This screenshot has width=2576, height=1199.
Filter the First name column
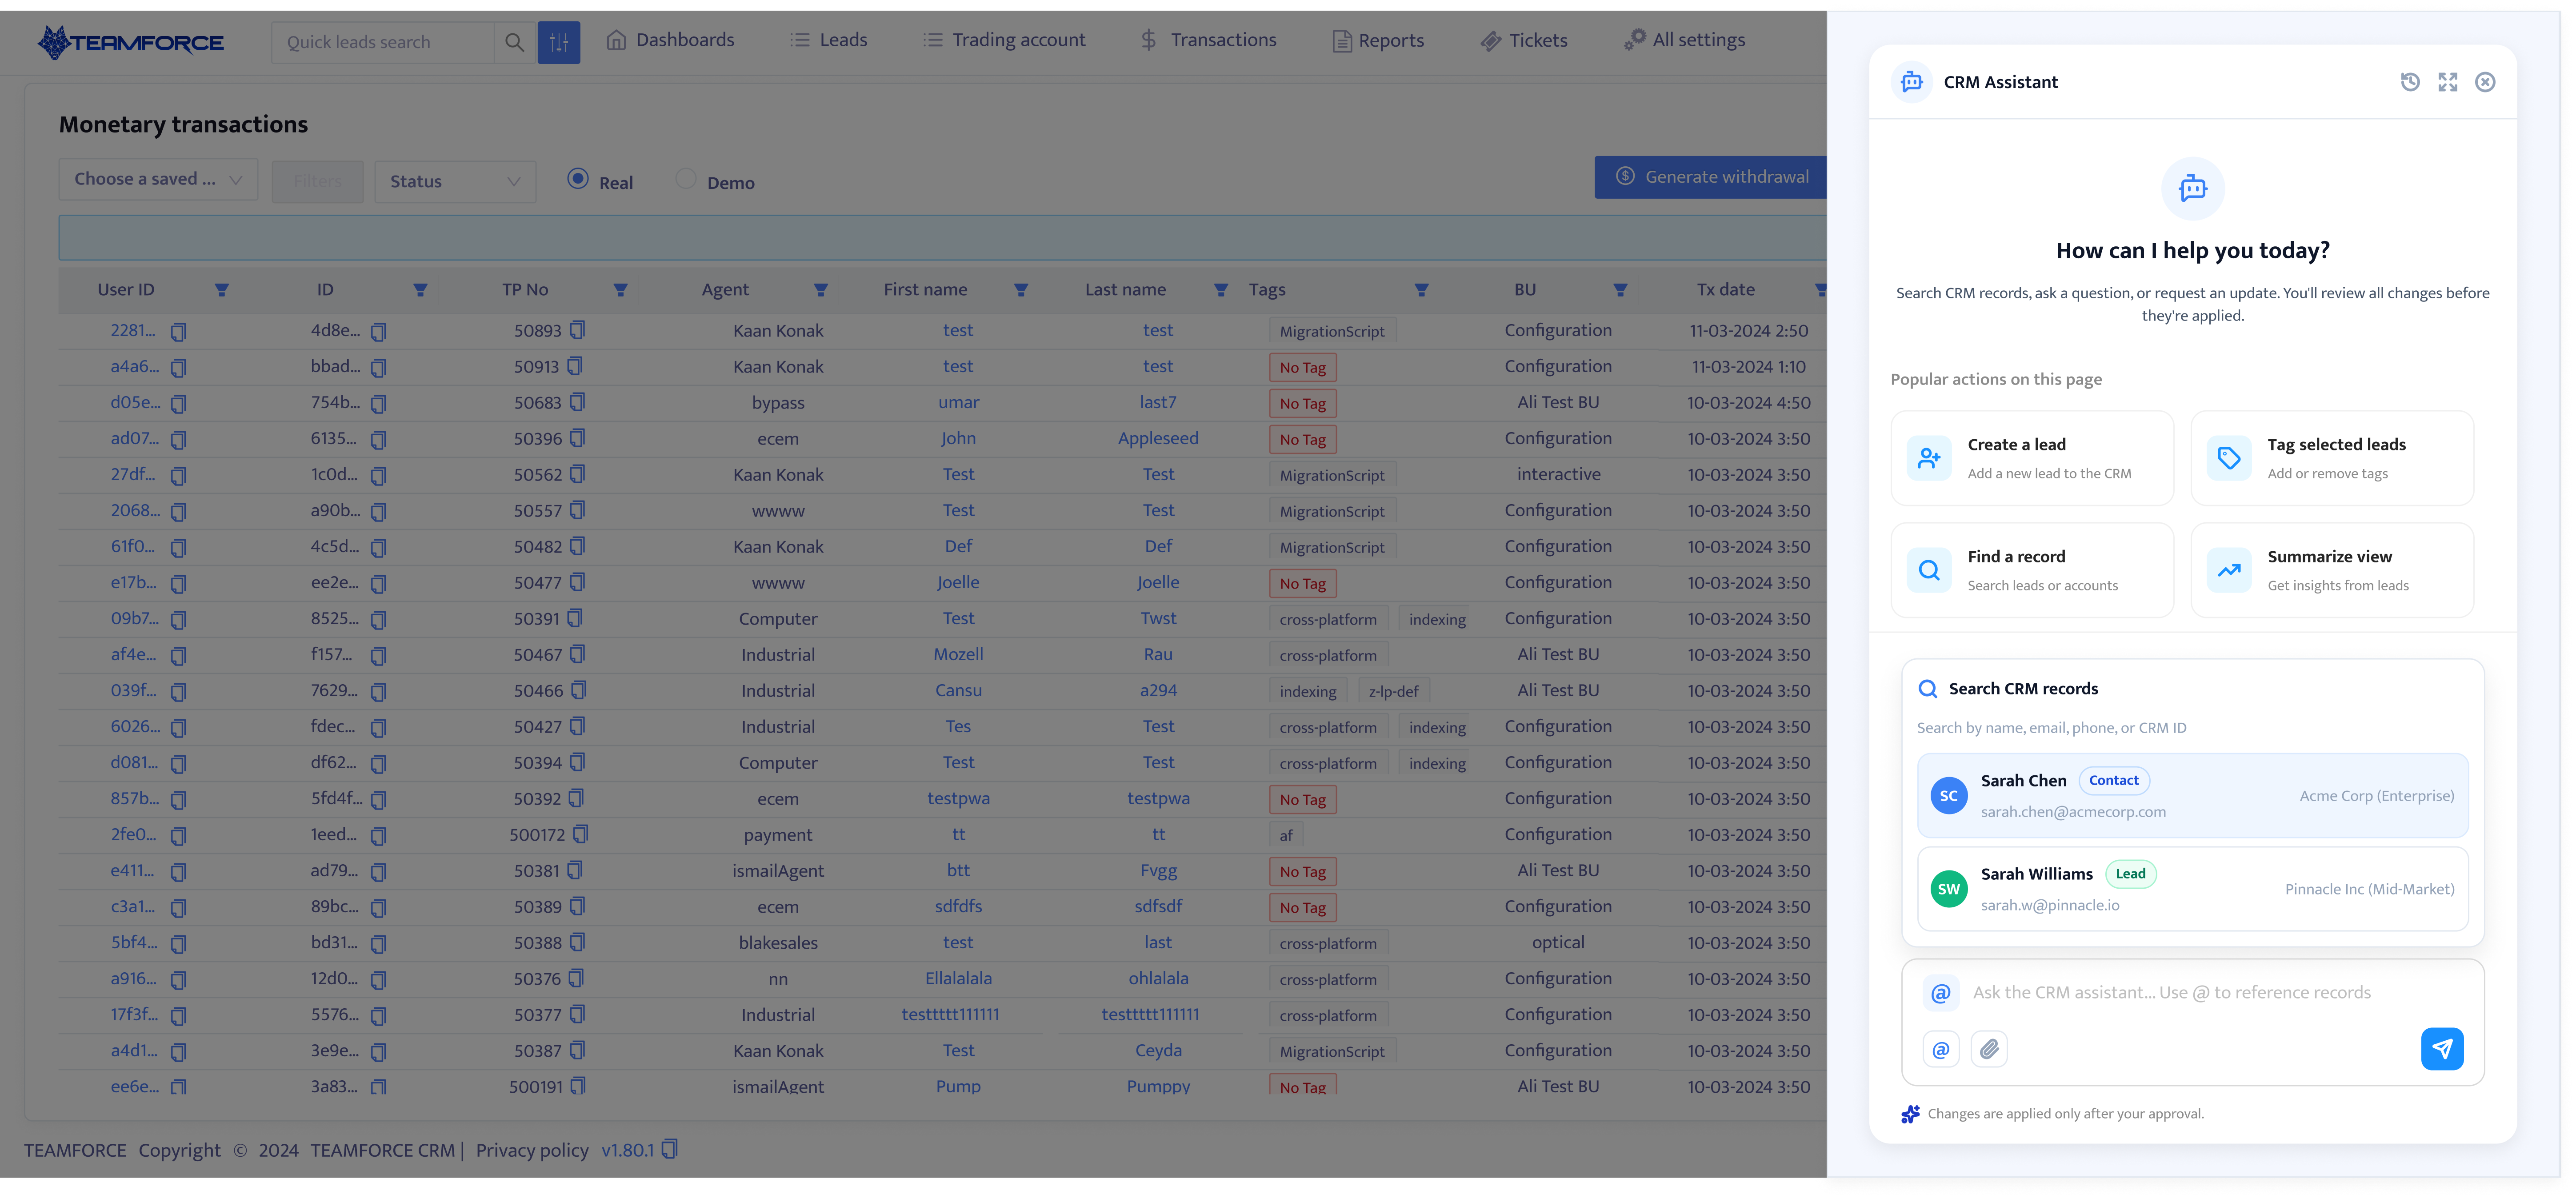(x=1020, y=290)
